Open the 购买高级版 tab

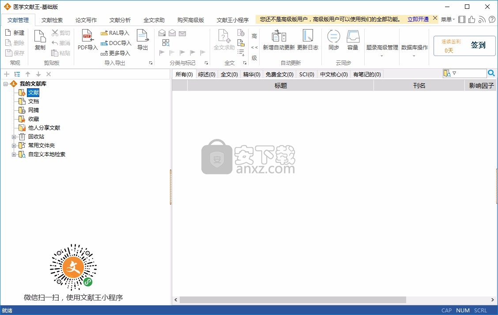[191, 20]
